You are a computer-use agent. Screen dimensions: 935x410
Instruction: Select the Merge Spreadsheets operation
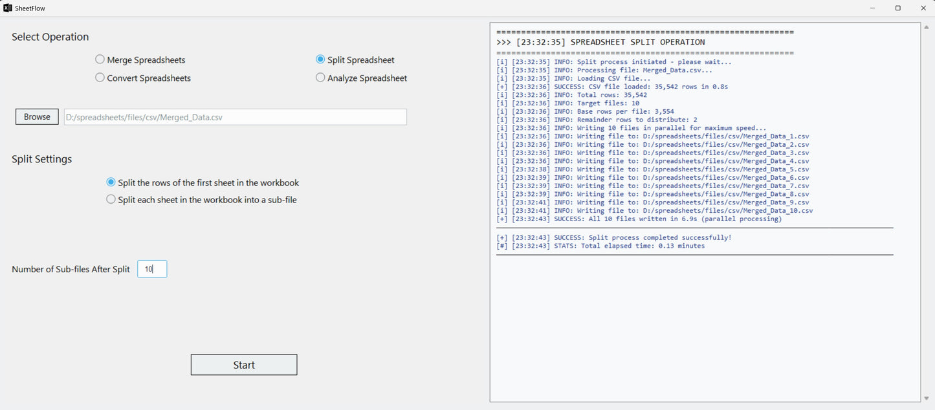coord(100,59)
